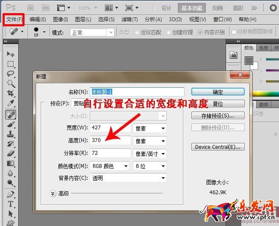The height and width of the screenshot is (226, 279).
Task: Show more workspaces via double chevron
Action: pos(254,8)
